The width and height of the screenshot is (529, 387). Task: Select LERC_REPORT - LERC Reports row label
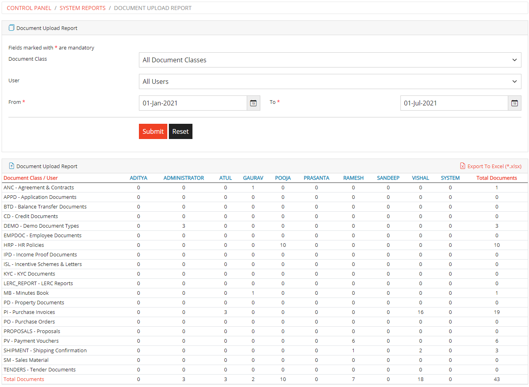pyautogui.click(x=38, y=284)
